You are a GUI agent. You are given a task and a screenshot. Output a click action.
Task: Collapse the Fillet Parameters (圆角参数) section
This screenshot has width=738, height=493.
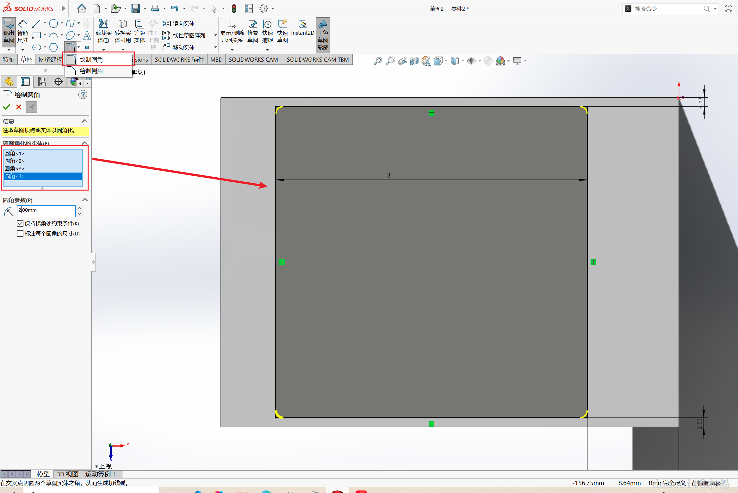[x=84, y=200]
